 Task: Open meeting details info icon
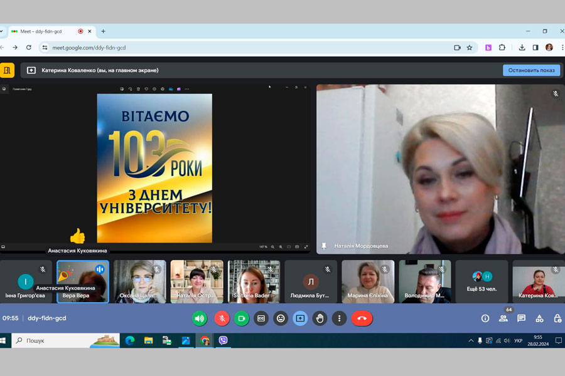click(x=485, y=318)
